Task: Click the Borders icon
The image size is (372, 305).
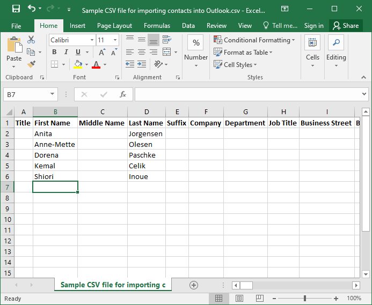Action: click(55, 64)
